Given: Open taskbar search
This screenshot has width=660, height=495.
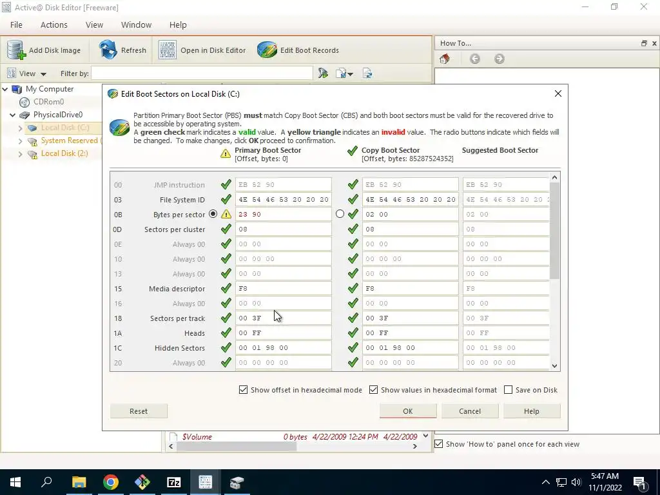Looking at the screenshot, I should [x=46, y=482].
